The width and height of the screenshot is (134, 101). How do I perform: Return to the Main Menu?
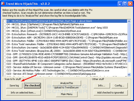pyautogui.click(x=67, y=94)
